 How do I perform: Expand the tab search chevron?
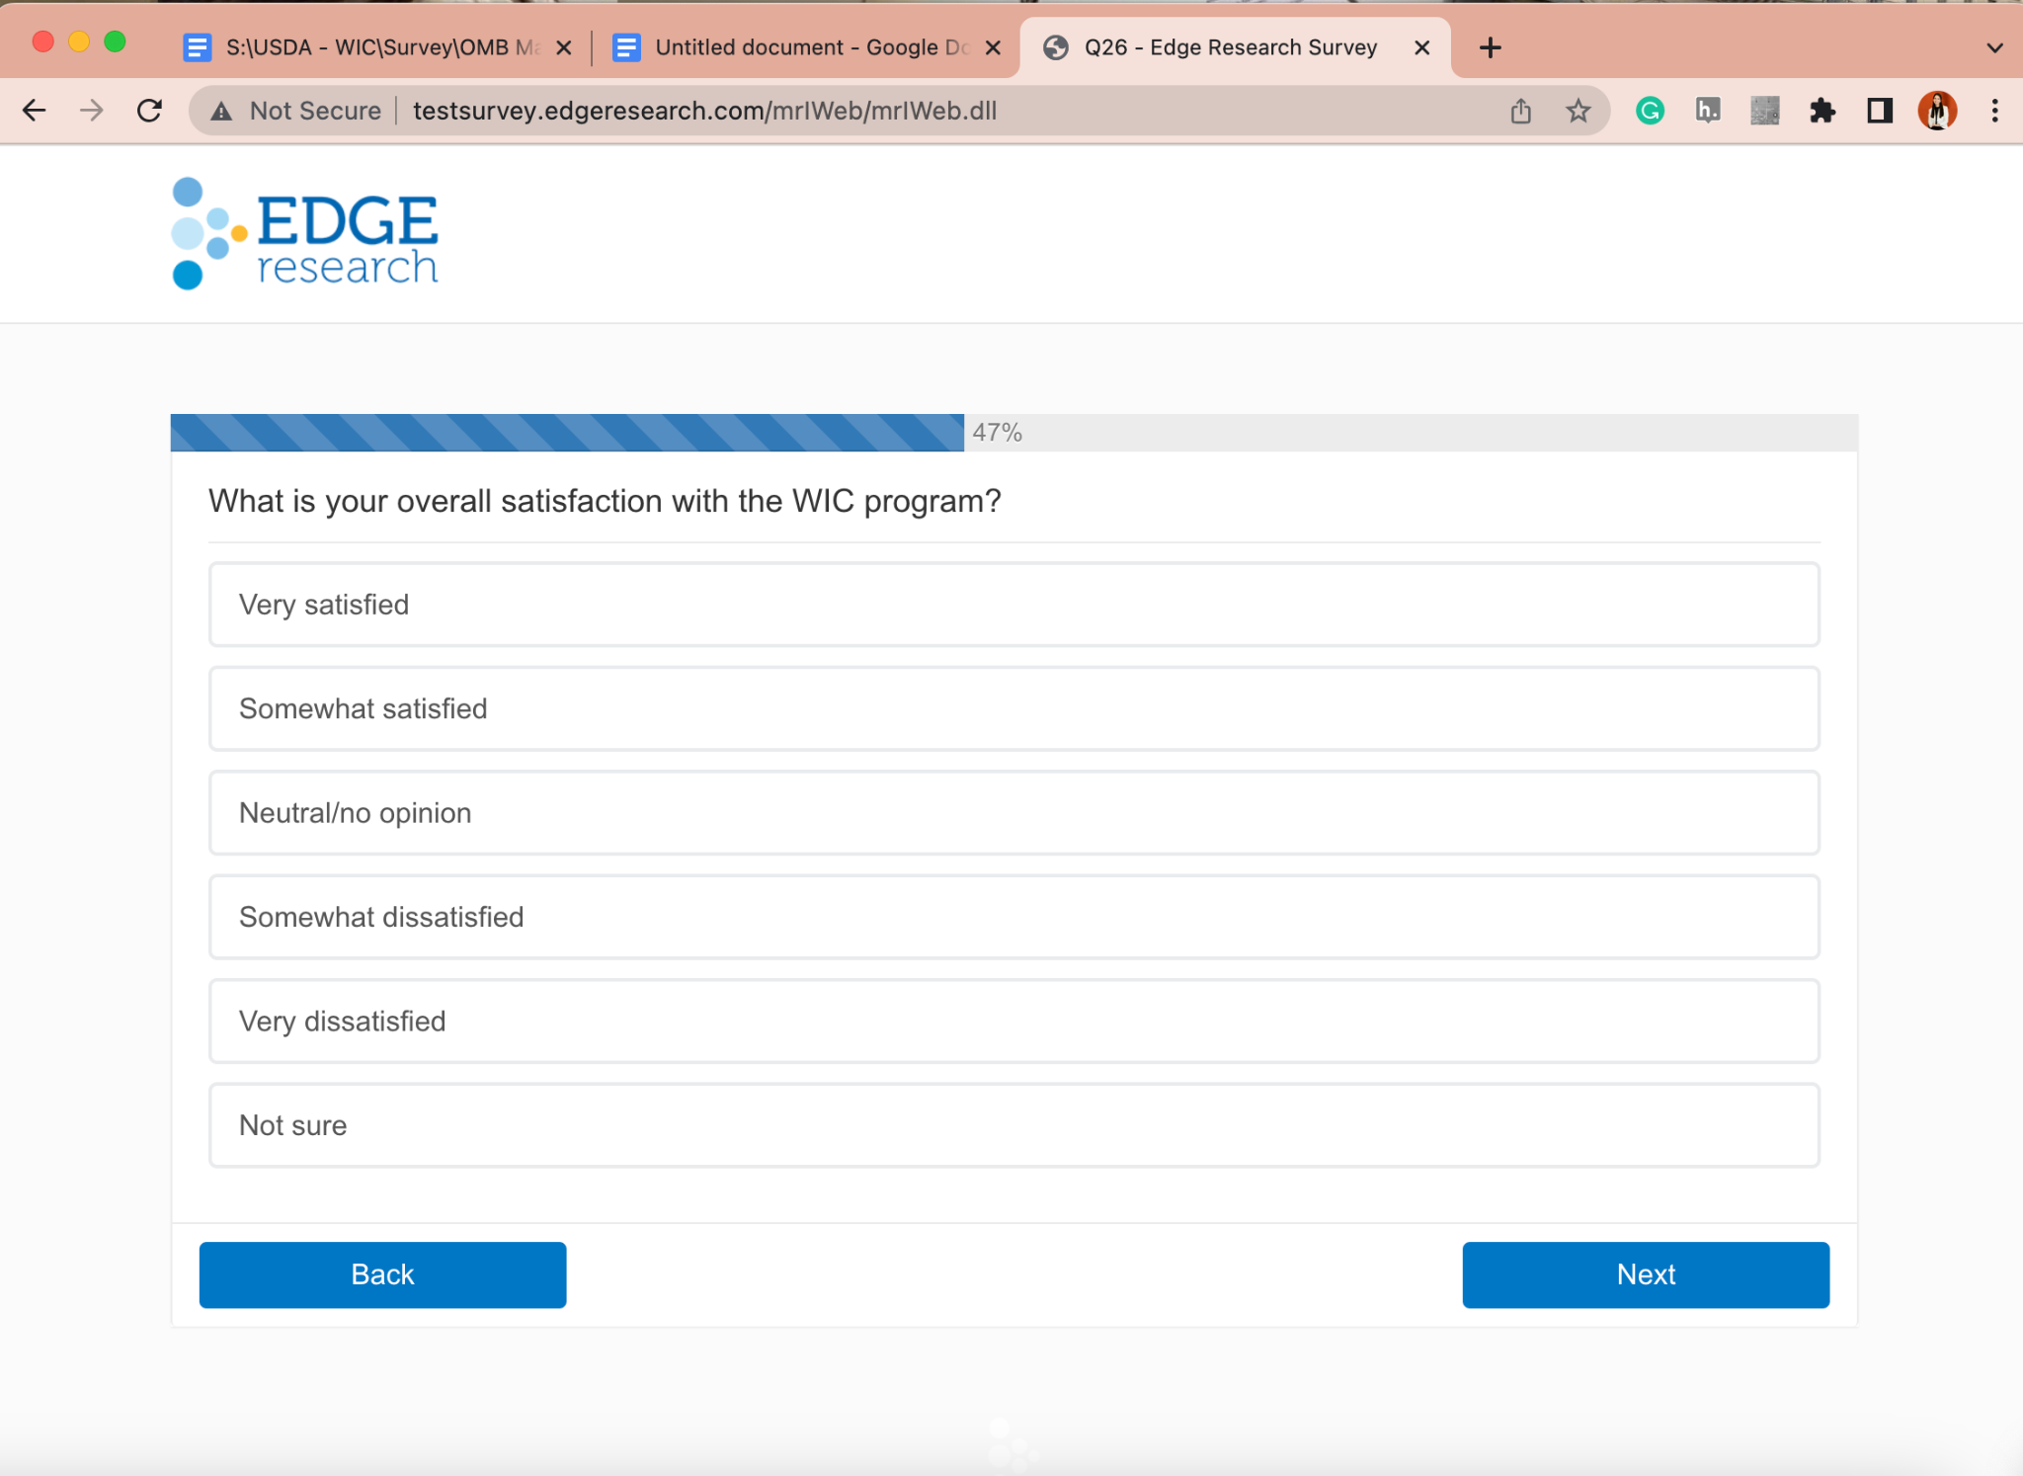point(1994,47)
